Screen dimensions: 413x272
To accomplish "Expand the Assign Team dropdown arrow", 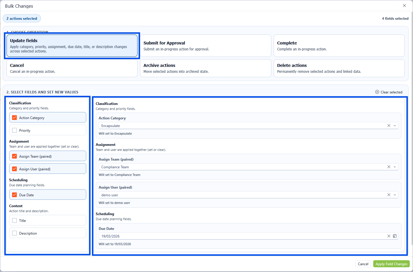I will [395, 167].
